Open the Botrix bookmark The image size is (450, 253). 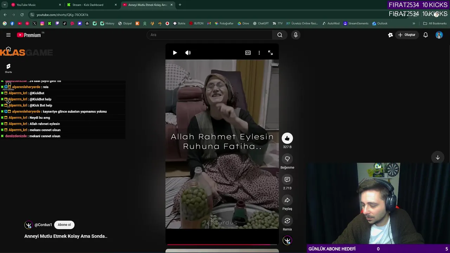179,24
